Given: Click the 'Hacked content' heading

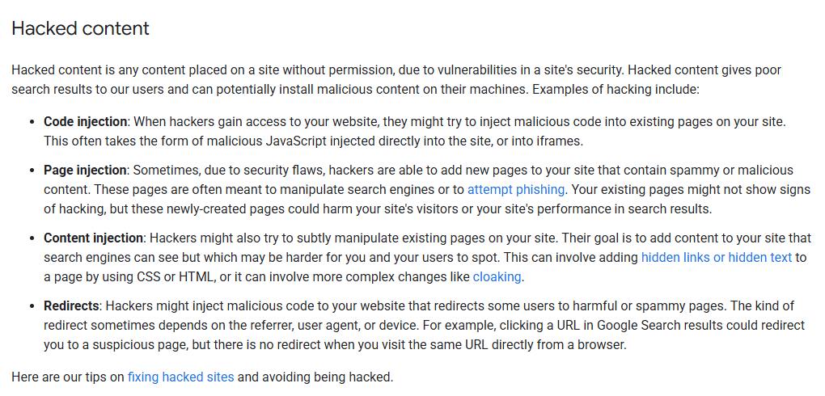Looking at the screenshot, I should [x=81, y=27].
